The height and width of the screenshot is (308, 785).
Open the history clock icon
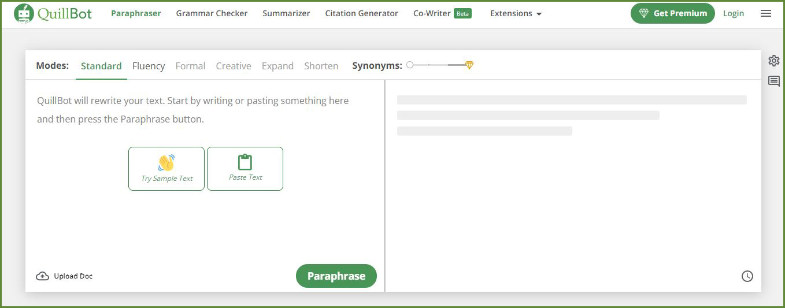[x=747, y=276]
